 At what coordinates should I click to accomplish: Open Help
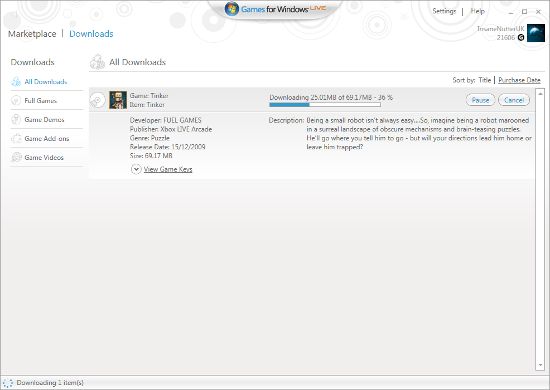tap(477, 11)
